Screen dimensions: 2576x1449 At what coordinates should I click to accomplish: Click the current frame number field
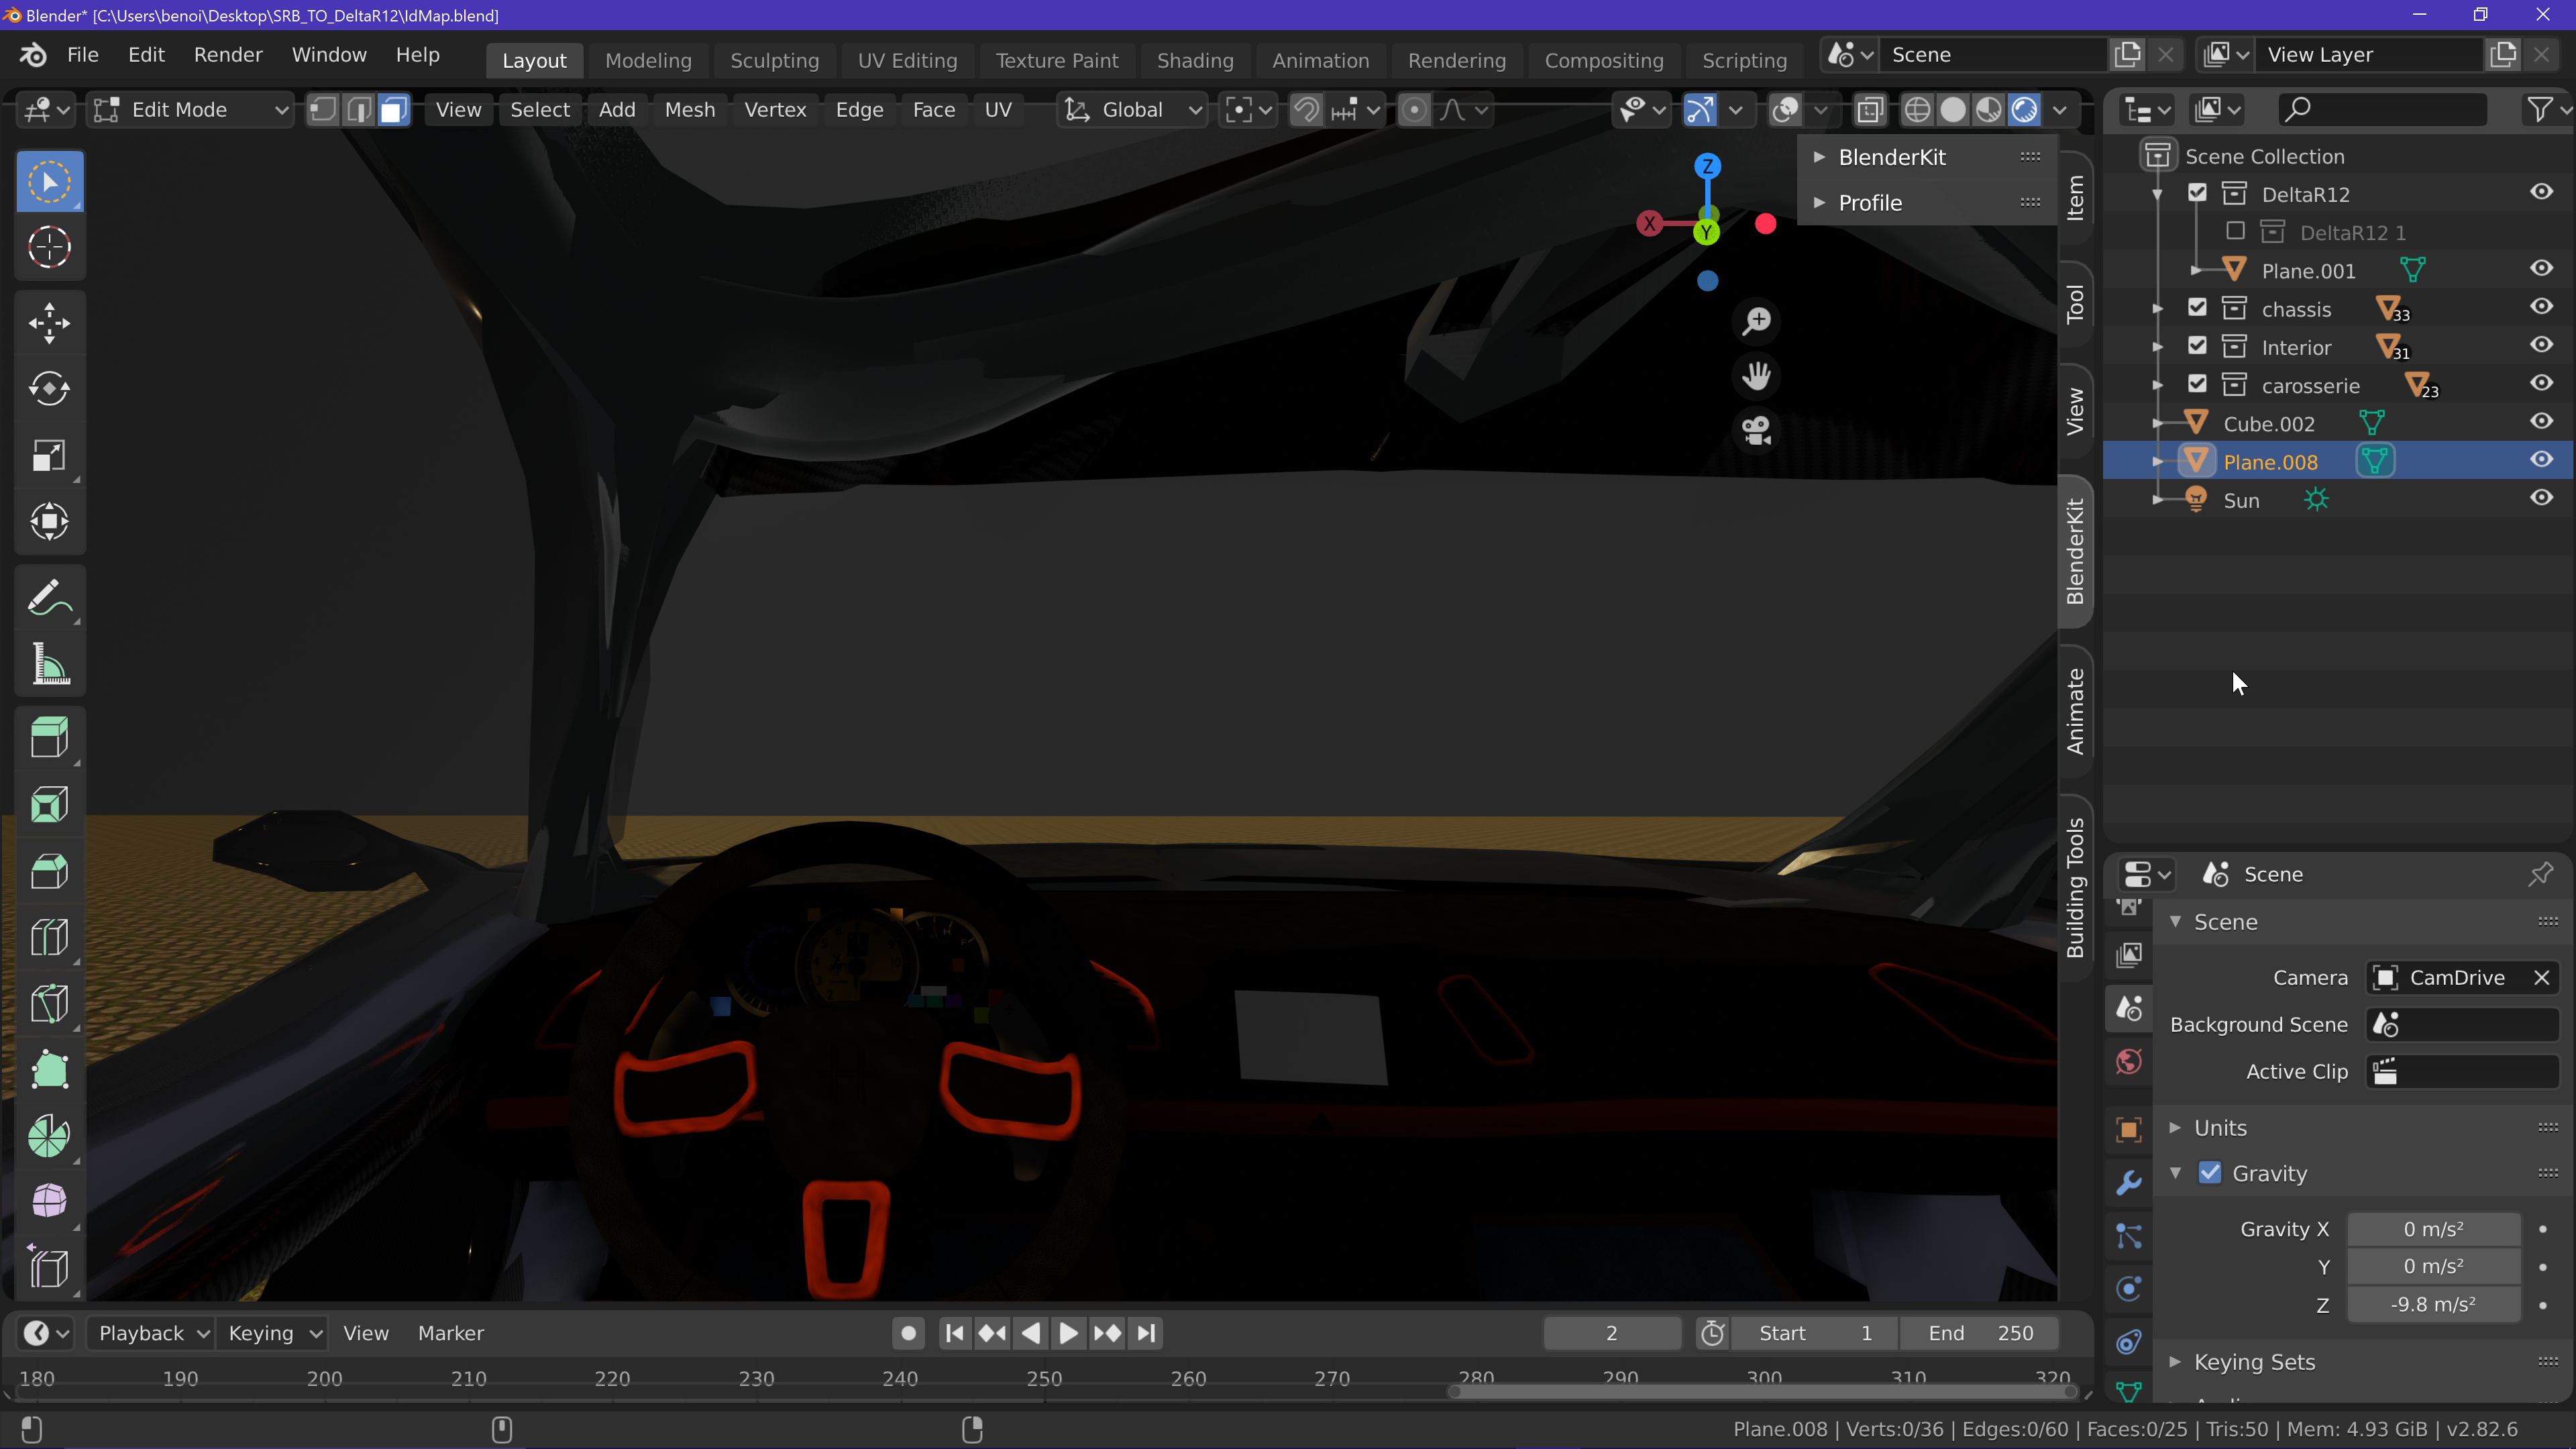click(1610, 1333)
